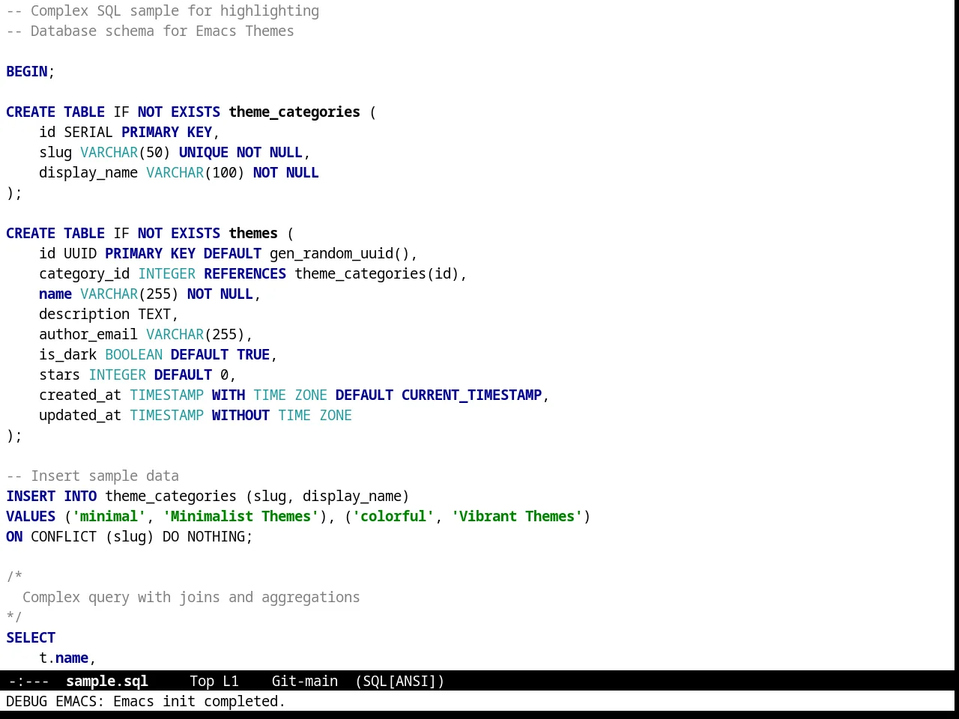Click the SERIAL type on the id line
The image size is (959, 719).
point(88,132)
